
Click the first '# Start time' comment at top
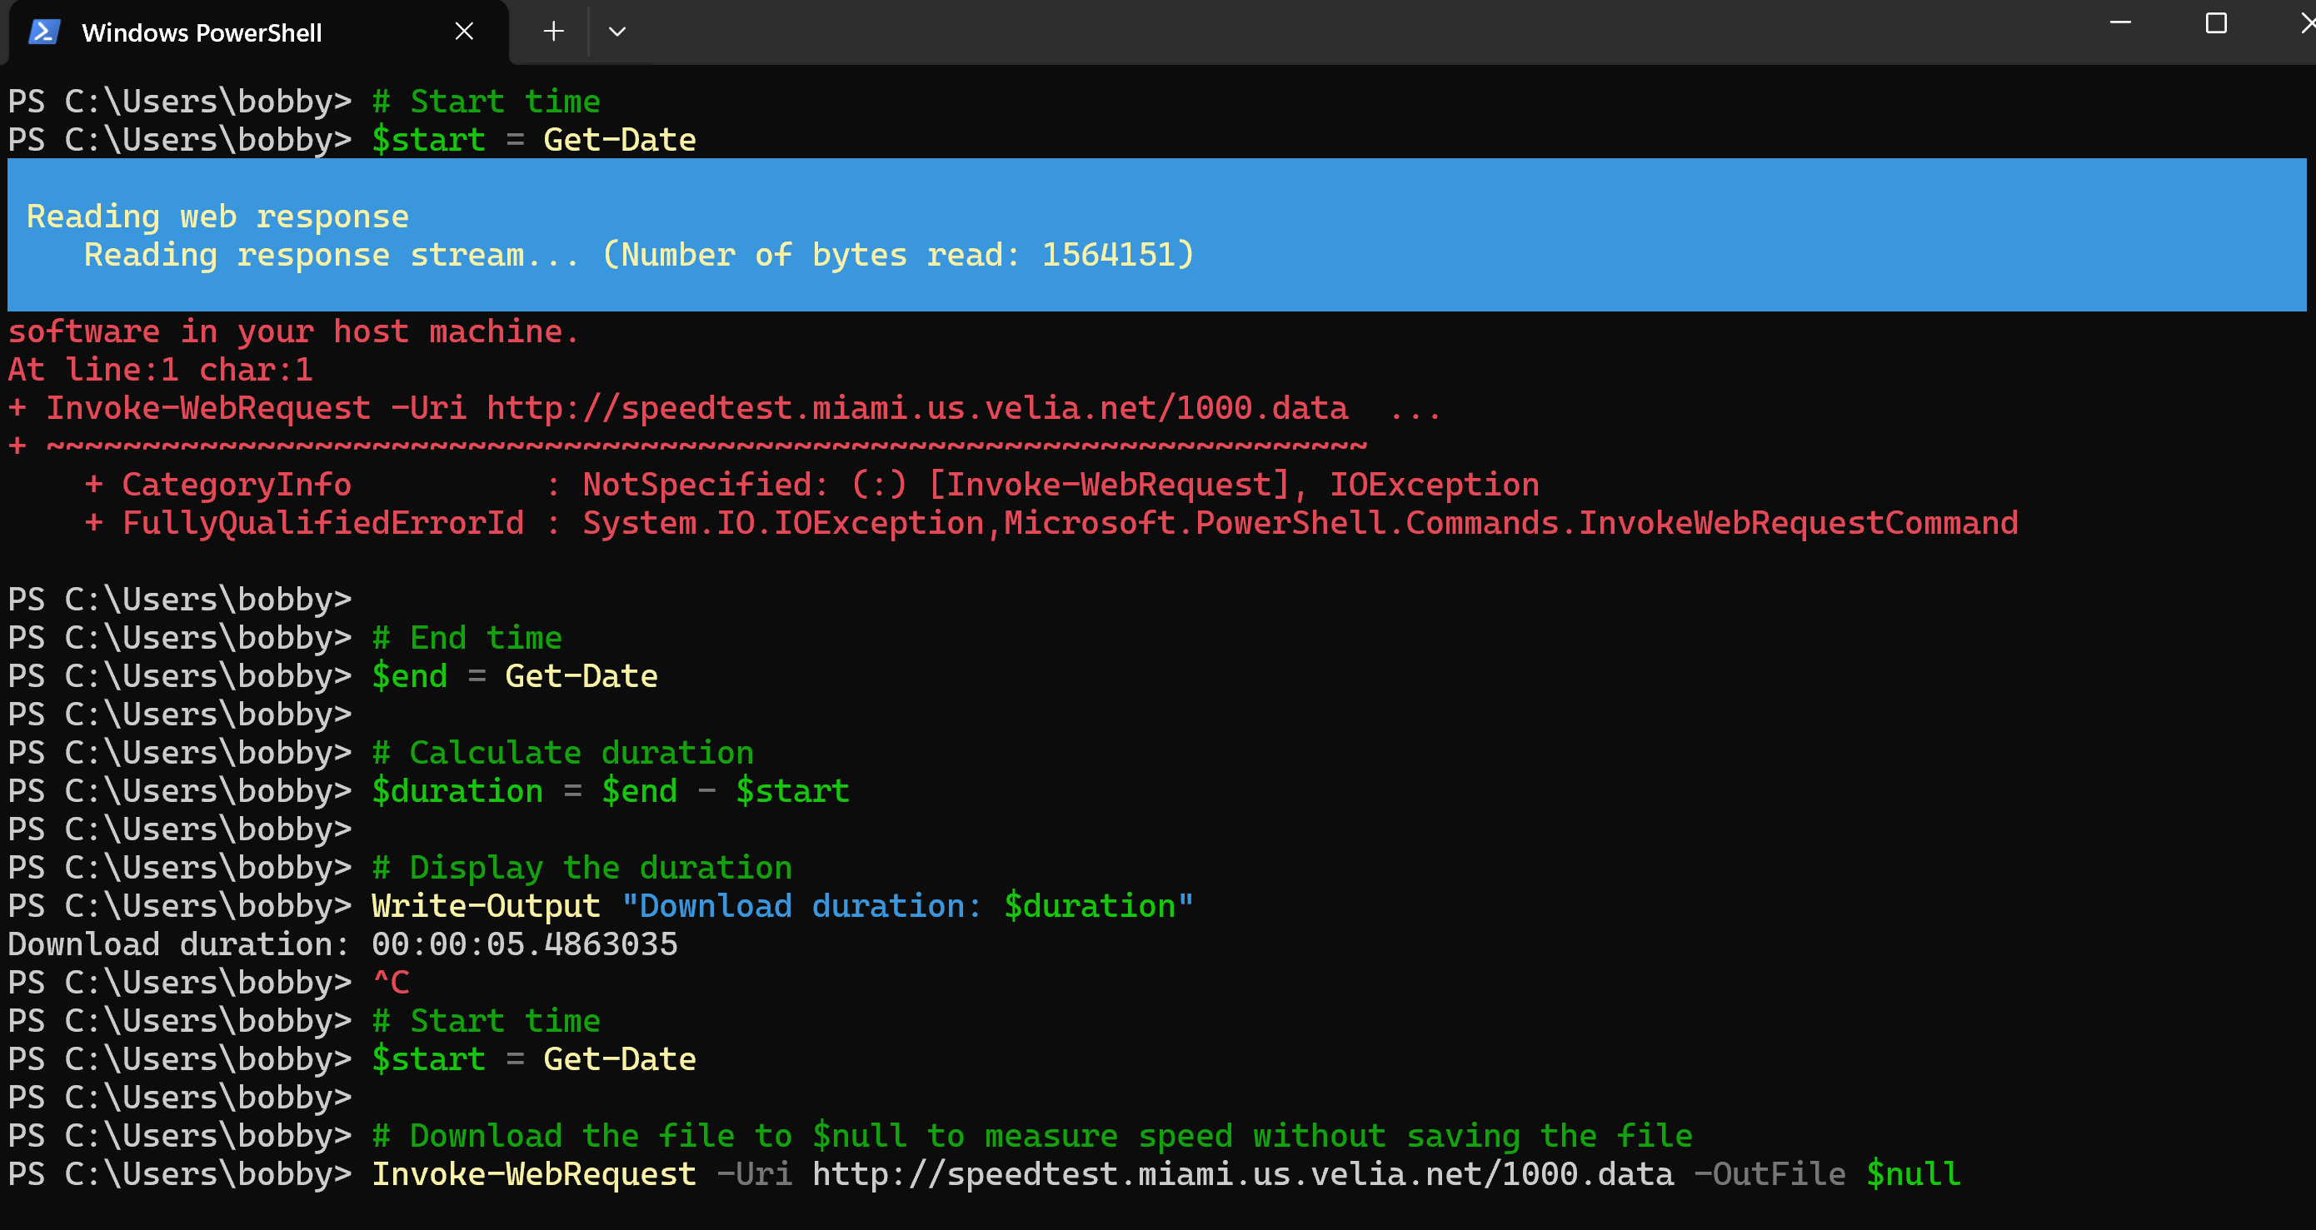tap(487, 102)
